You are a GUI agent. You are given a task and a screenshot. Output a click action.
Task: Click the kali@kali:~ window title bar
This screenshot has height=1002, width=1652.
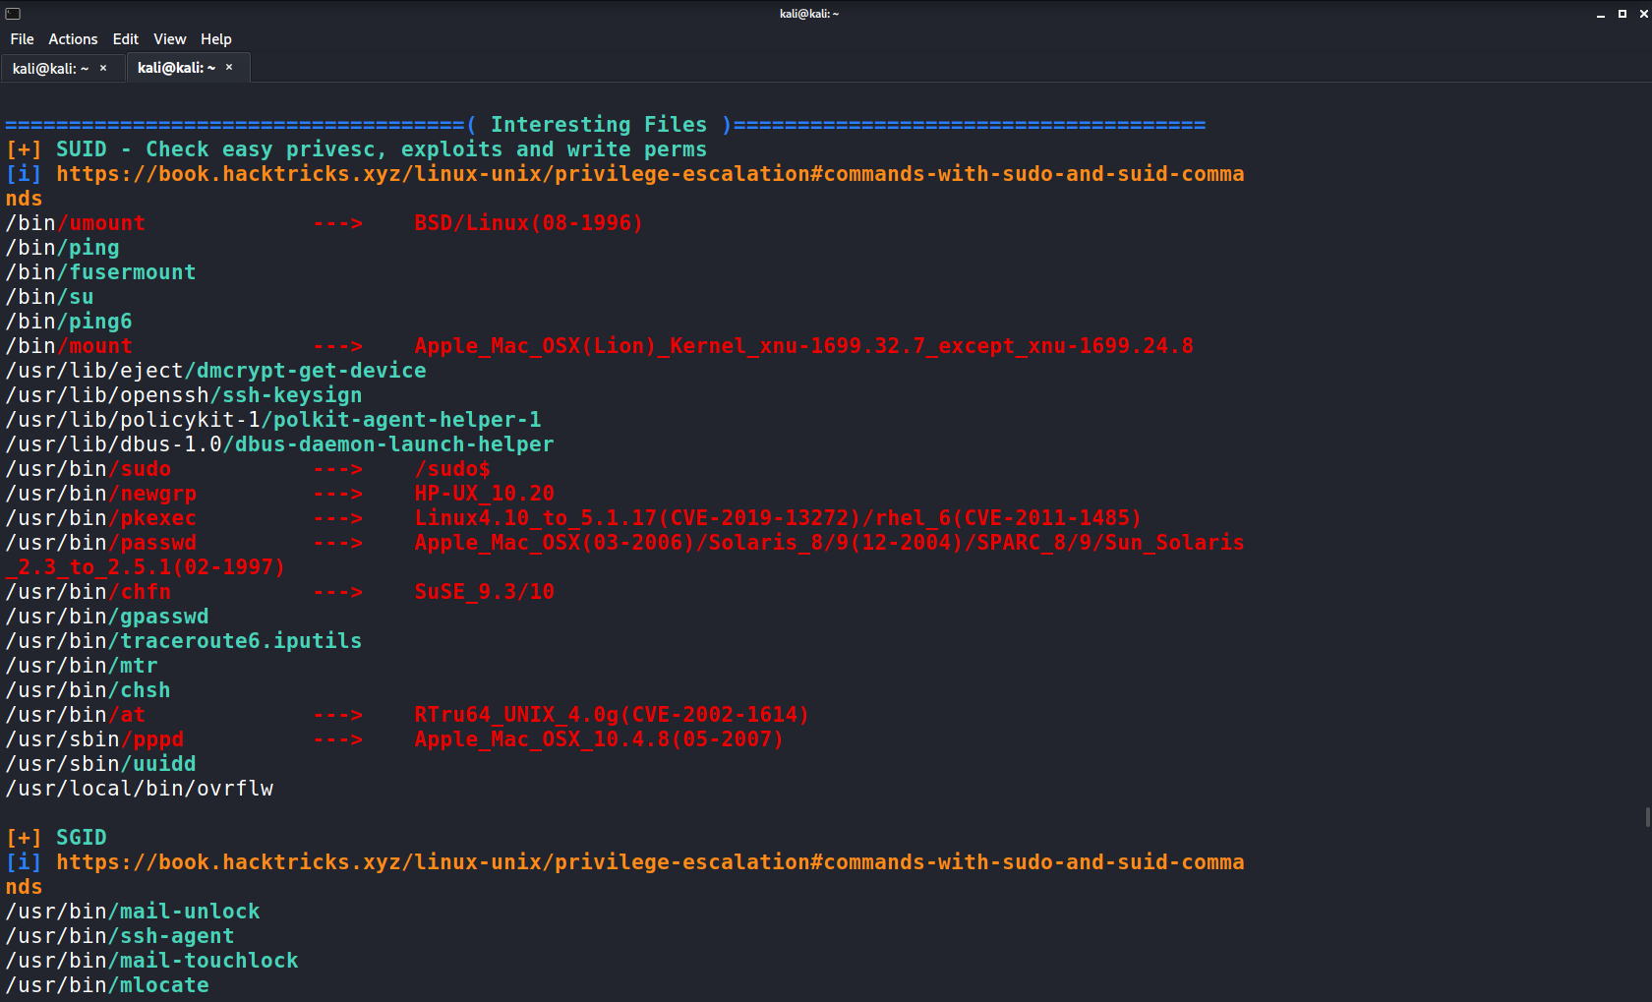click(x=808, y=13)
